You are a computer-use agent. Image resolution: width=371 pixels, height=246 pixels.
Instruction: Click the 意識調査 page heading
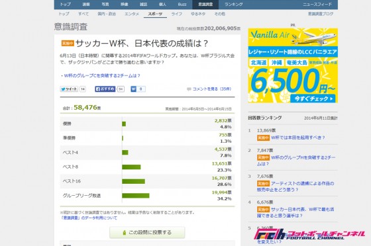(71, 26)
